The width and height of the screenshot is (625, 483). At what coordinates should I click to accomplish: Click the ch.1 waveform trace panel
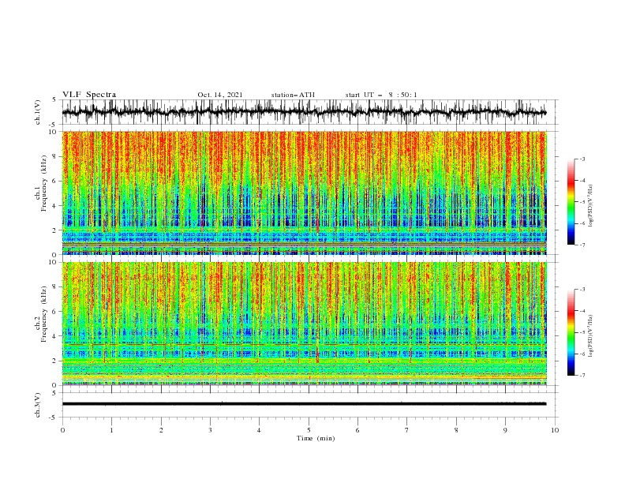tap(310, 112)
